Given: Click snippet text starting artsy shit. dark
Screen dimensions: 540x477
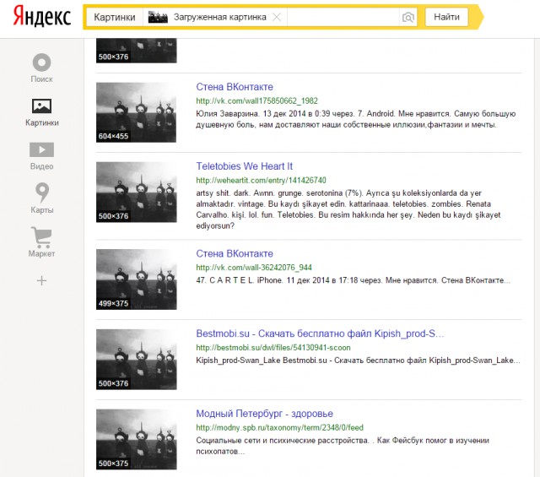Looking at the screenshot, I should click(348, 209).
